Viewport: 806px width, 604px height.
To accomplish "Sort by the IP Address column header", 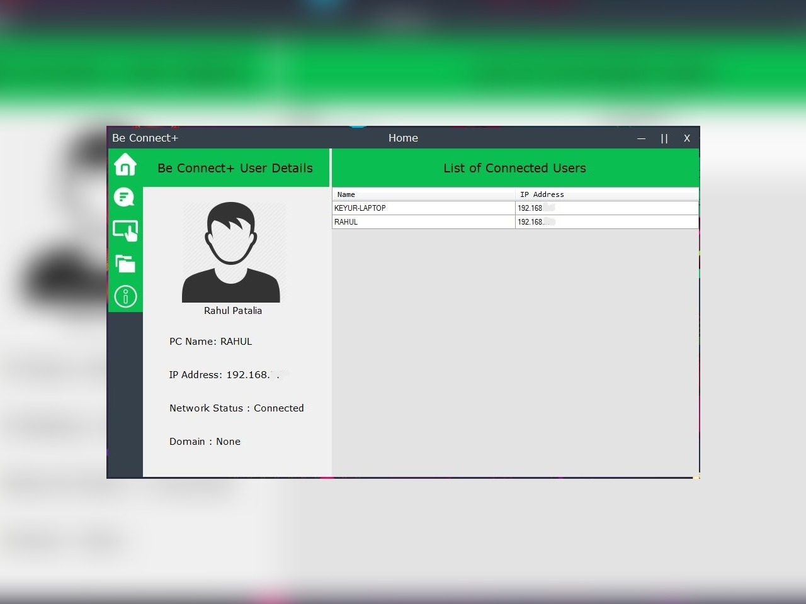I will [607, 194].
